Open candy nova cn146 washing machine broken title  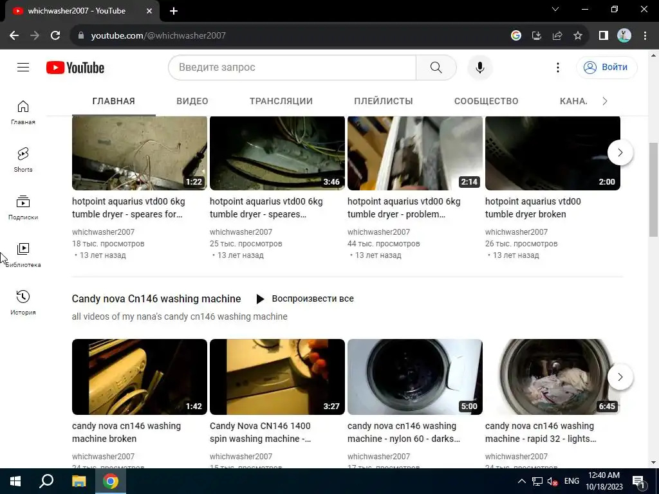point(127,432)
